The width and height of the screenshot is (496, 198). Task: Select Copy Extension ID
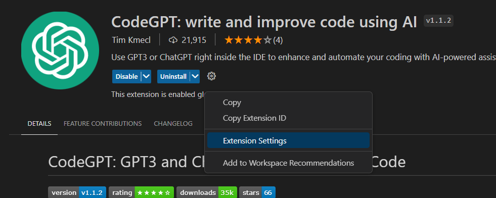[x=288, y=118]
